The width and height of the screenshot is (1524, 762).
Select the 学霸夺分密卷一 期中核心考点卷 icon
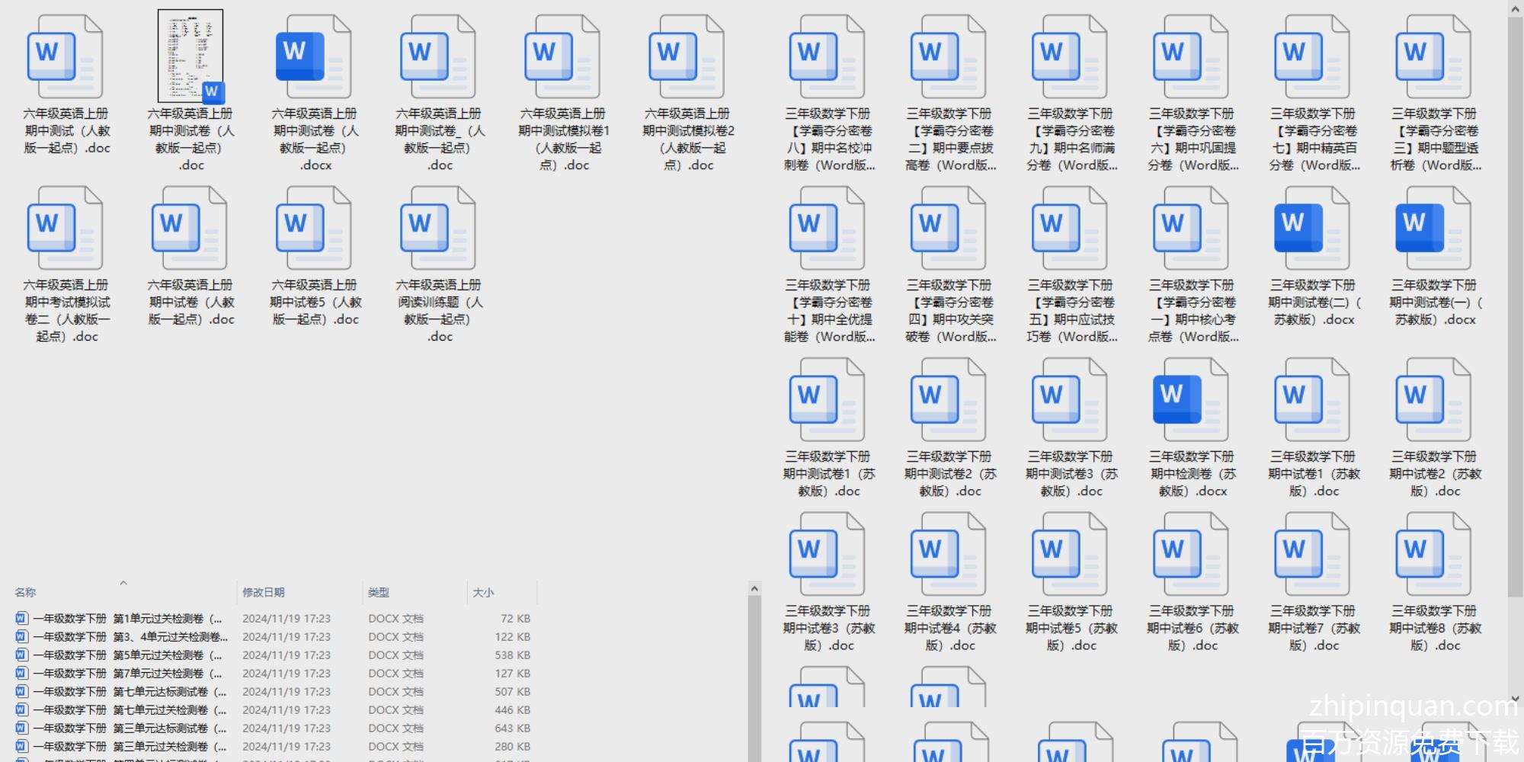pos(1191,229)
